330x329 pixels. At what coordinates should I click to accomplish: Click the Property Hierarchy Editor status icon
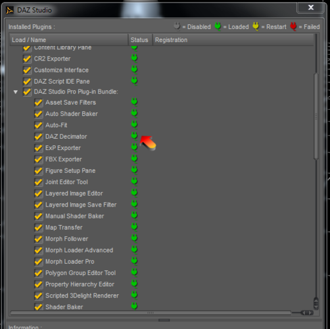click(x=134, y=284)
